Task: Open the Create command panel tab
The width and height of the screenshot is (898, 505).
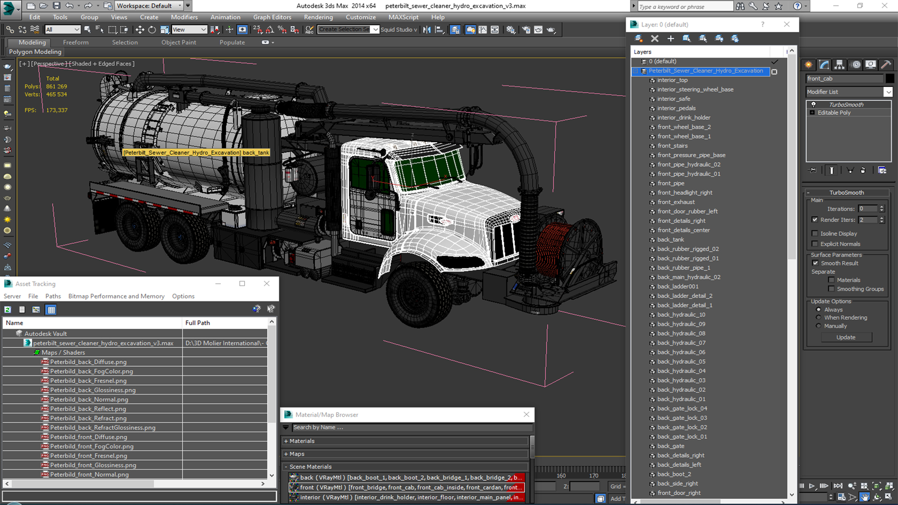Action: coord(809,65)
